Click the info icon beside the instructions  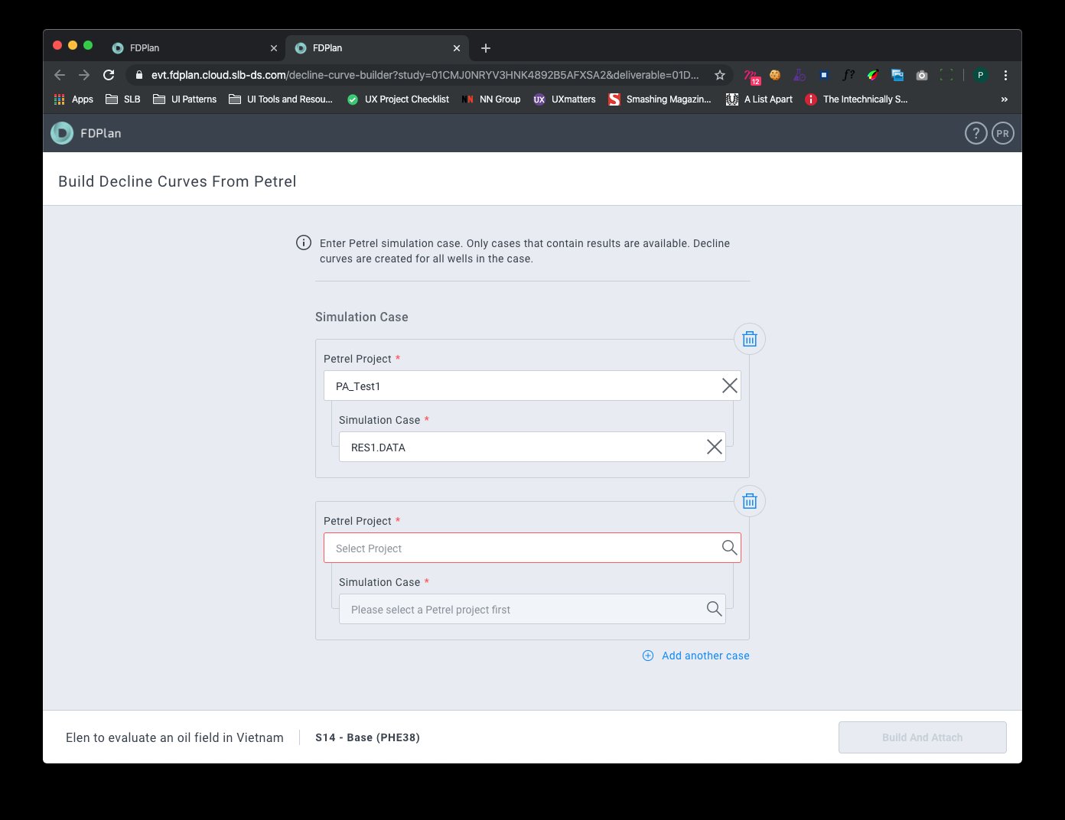(304, 242)
